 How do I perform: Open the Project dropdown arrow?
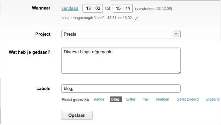click(176, 34)
